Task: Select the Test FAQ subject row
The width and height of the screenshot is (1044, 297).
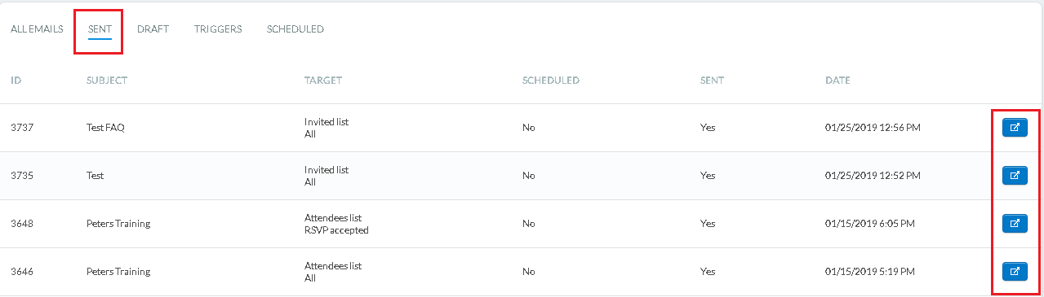Action: tap(522, 128)
